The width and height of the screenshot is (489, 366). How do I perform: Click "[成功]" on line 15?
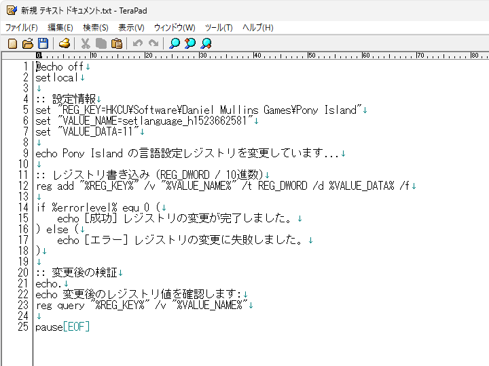point(101,218)
